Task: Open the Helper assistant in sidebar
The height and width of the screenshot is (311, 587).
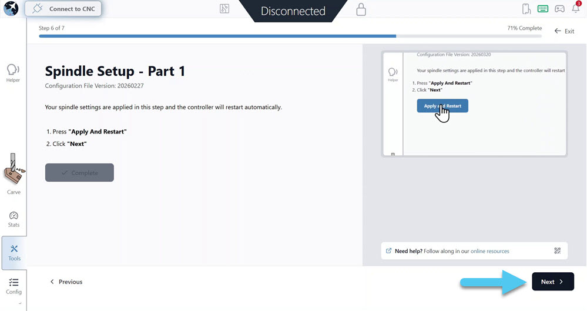Action: tap(13, 72)
